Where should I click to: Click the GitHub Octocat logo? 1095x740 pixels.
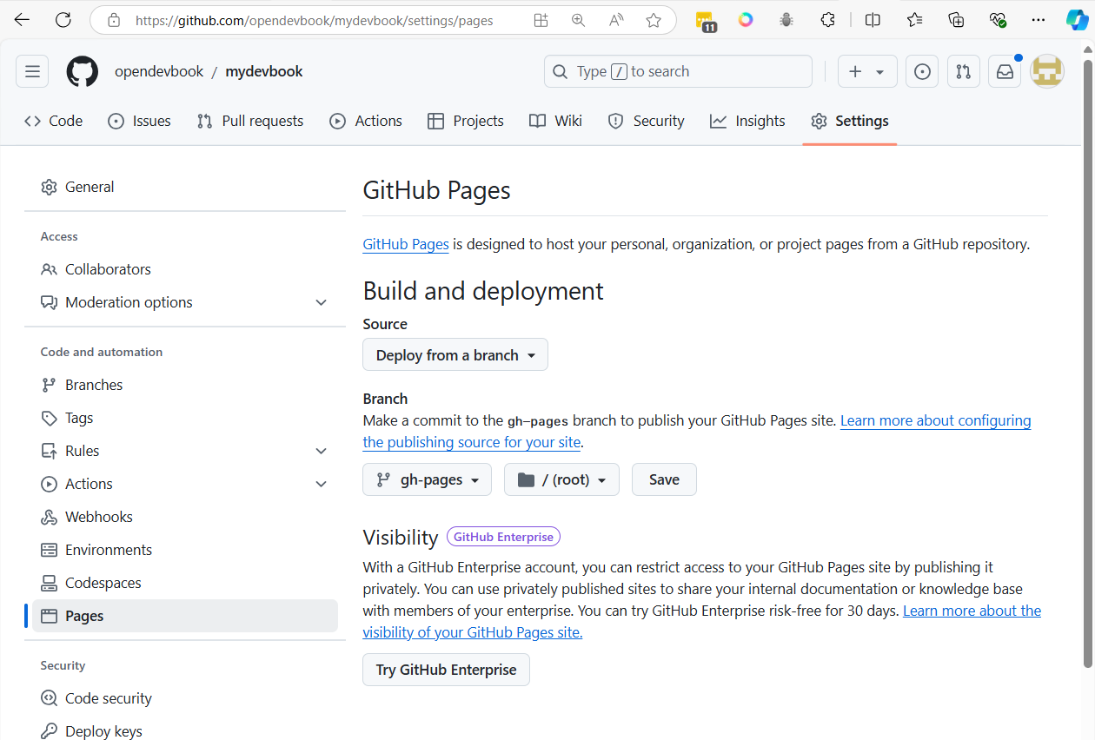pos(83,72)
